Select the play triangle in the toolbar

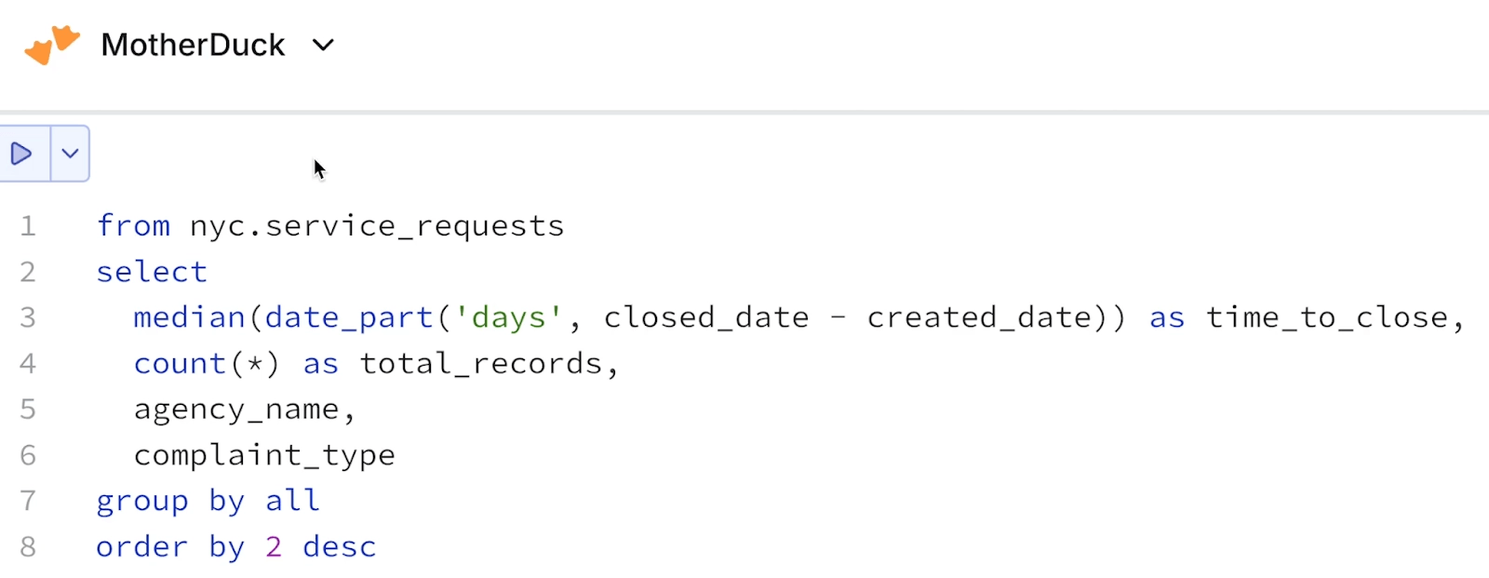(22, 154)
